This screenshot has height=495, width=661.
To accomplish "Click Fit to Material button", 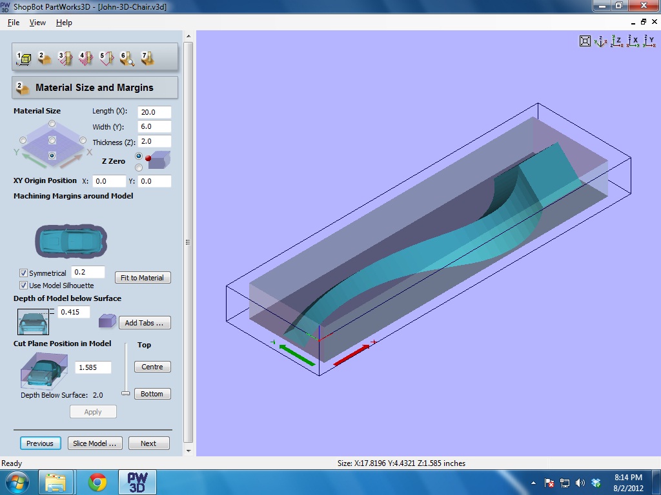I will click(143, 278).
